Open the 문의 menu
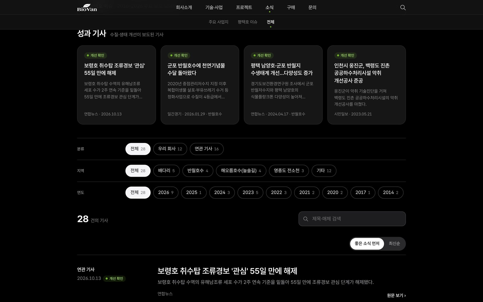Screen dimensions: 483x302 click(312, 8)
